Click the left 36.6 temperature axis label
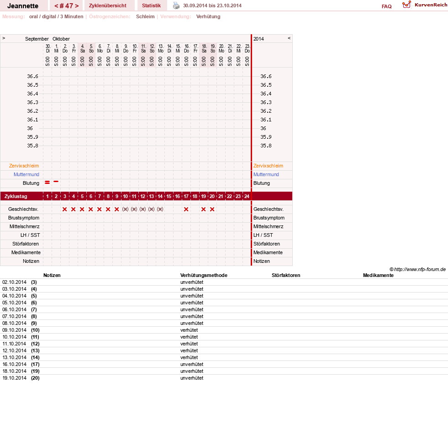The height and width of the screenshot is (439, 448). point(32,76)
